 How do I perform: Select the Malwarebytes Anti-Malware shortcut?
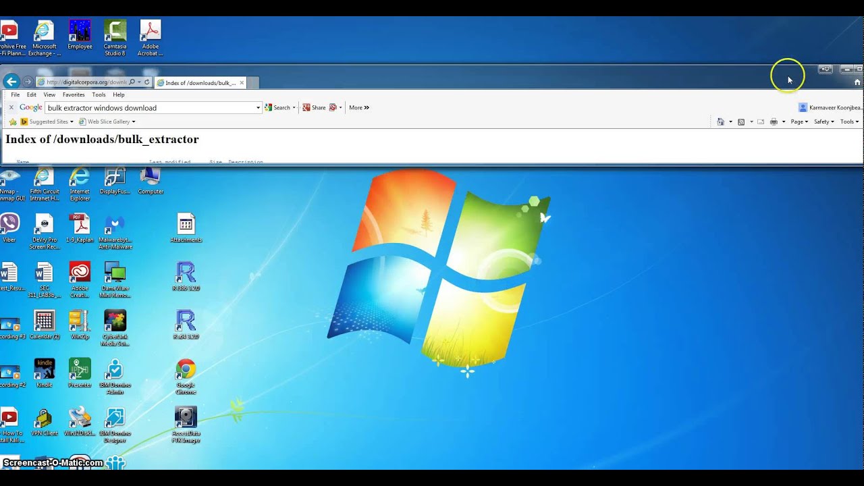click(115, 232)
